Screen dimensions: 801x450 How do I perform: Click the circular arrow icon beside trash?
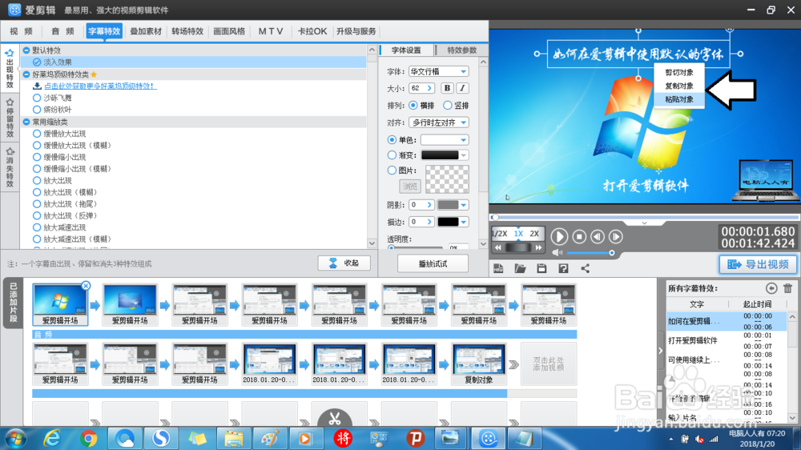(x=771, y=288)
